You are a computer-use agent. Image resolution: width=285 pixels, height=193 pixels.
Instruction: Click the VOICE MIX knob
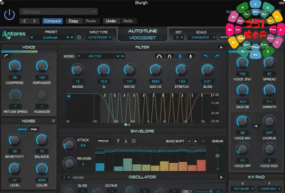[x=242, y=121]
